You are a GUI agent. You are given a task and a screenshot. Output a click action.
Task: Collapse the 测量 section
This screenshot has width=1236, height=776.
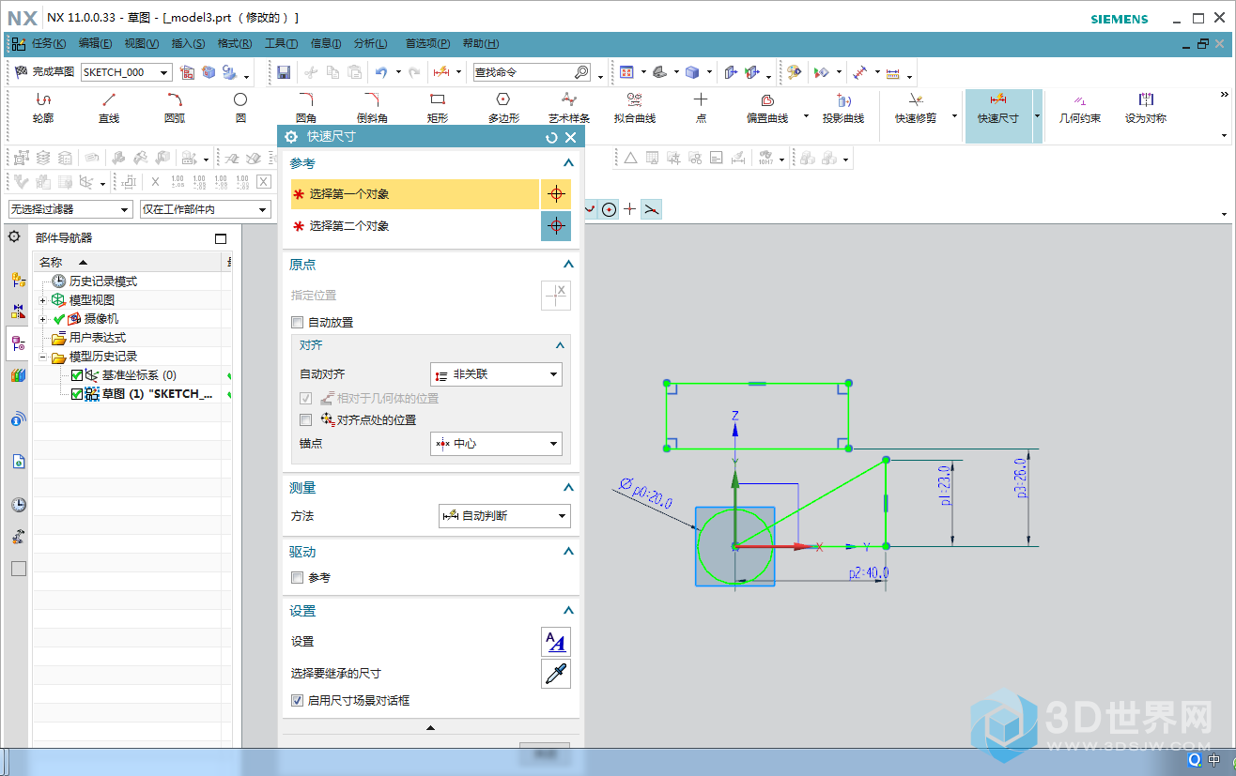[567, 488]
